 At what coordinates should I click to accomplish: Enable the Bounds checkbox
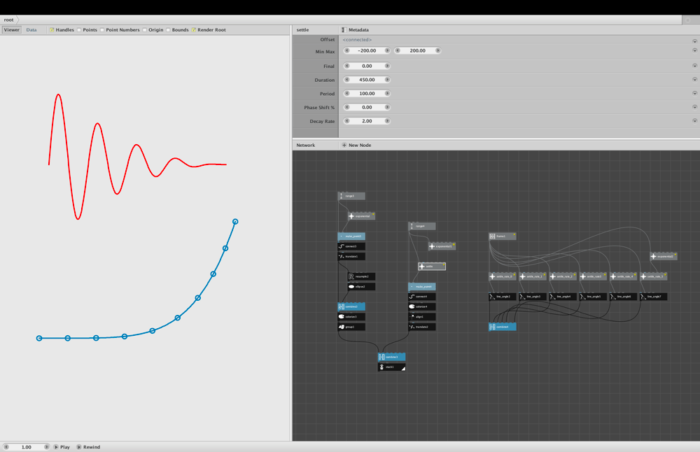[168, 30]
